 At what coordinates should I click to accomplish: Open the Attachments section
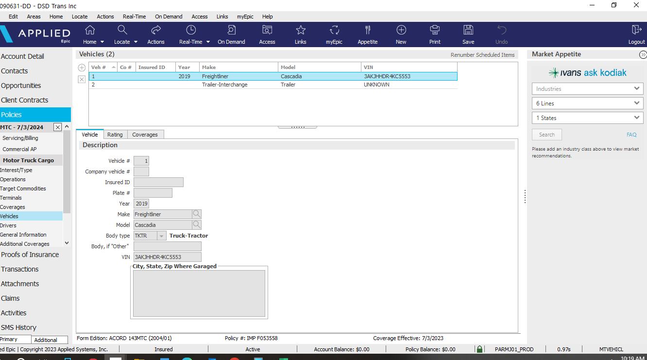pos(20,284)
